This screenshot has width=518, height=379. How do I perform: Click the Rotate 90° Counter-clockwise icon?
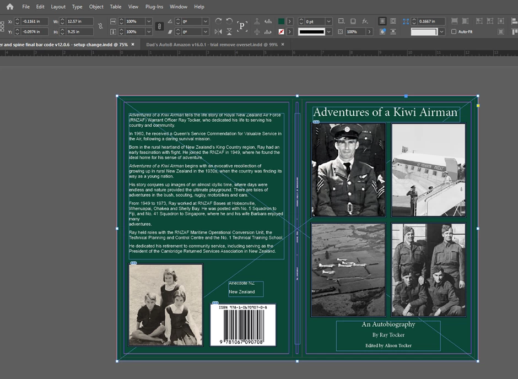tap(229, 21)
